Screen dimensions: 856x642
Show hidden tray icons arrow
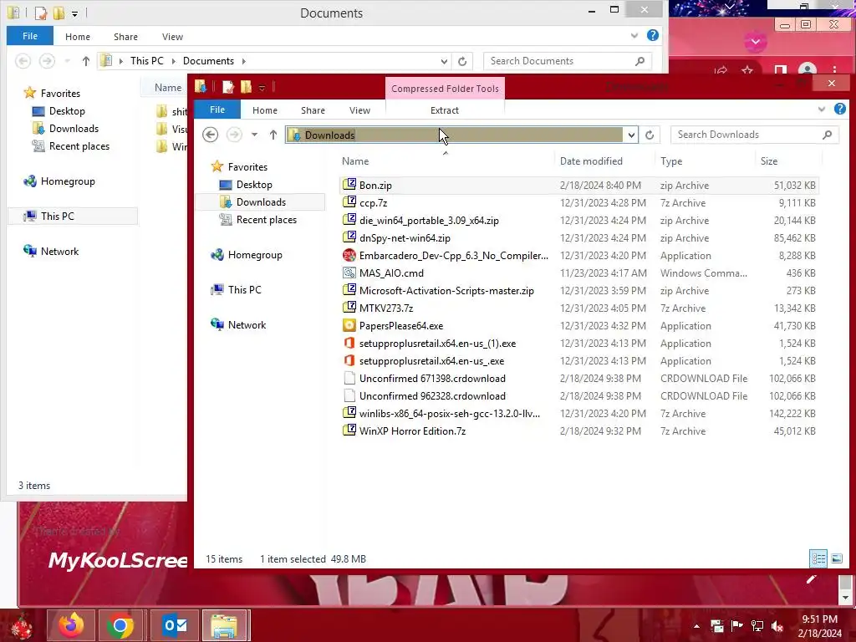(696, 626)
